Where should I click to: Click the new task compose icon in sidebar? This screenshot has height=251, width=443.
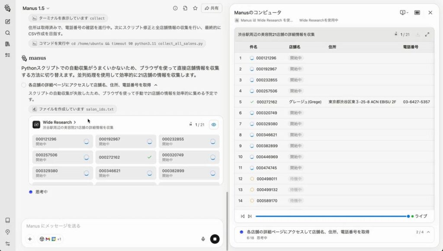click(8, 21)
